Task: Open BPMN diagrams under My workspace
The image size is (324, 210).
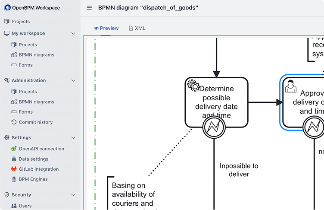Action: point(36,55)
